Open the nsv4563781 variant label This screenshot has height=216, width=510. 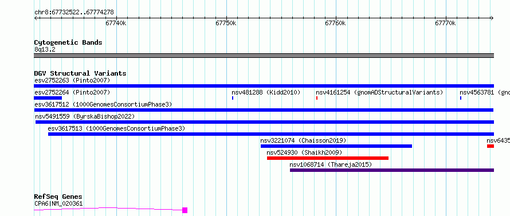(485, 92)
